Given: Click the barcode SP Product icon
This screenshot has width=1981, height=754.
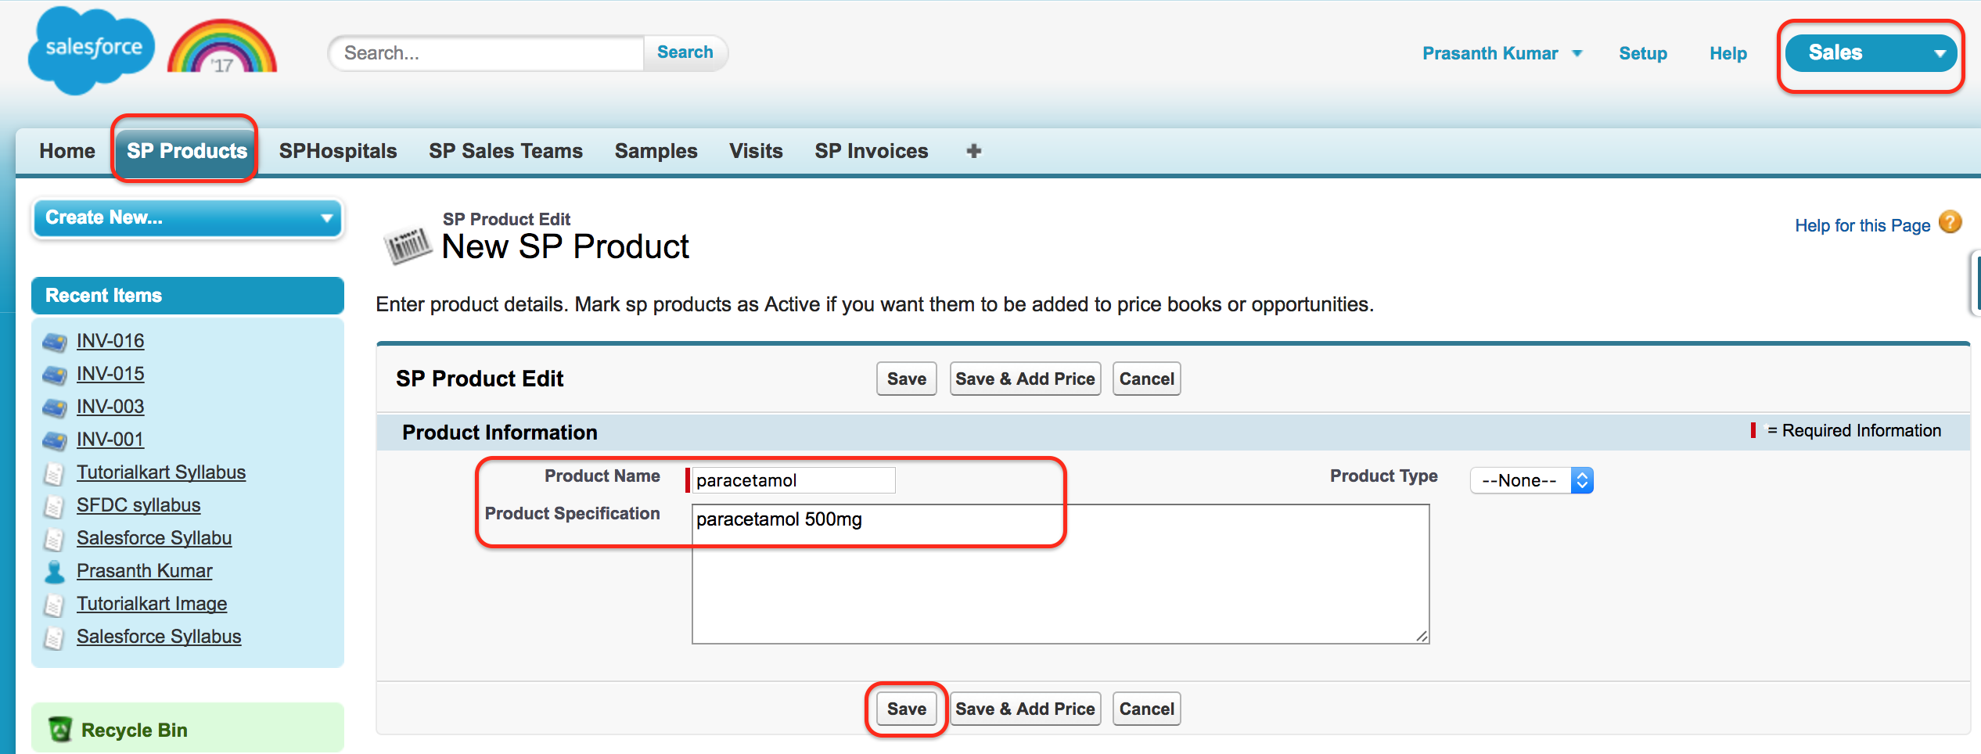Looking at the screenshot, I should point(407,245).
